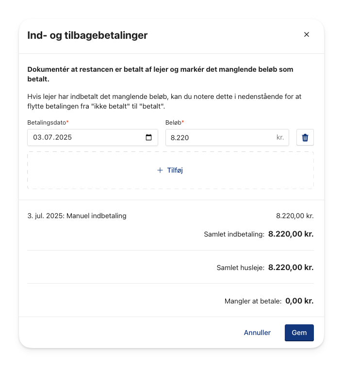
Task: Cancel changes with the Annuller link
Action: point(257,333)
